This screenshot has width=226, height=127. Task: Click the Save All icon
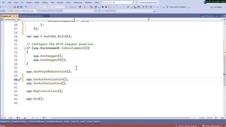point(21,7)
